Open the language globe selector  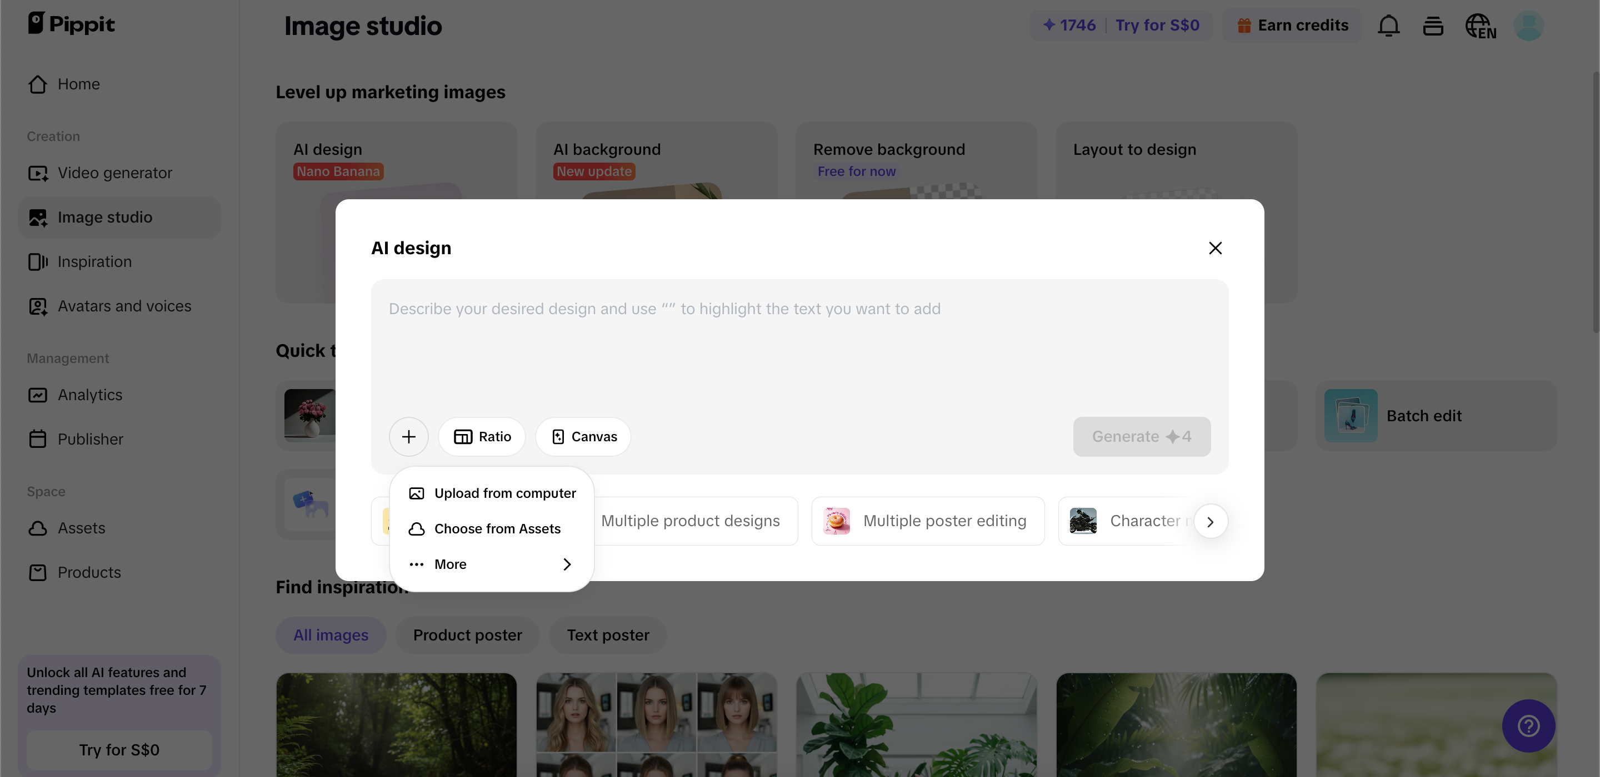coord(1480,26)
